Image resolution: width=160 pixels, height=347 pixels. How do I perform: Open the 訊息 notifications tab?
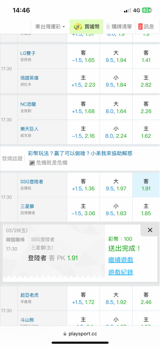pos(146,27)
